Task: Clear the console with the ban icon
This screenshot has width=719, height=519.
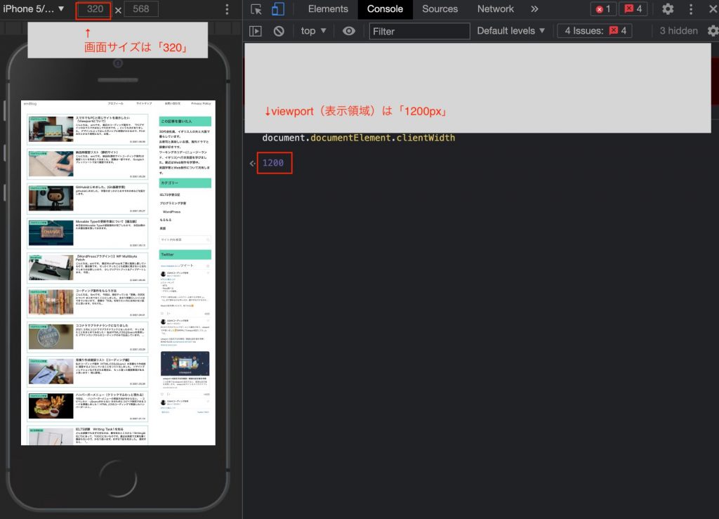Action: point(279,31)
